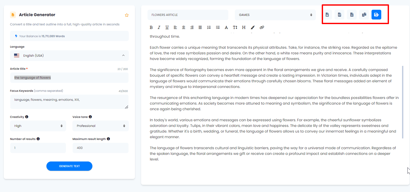The image size is (410, 192).
Task: Click the Creativity info icon
Action: [27, 117]
